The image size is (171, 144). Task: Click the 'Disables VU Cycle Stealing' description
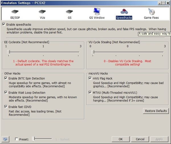click(x=127, y=63)
